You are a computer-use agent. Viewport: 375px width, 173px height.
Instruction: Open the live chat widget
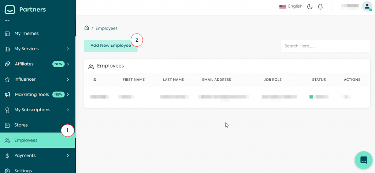tap(363, 160)
